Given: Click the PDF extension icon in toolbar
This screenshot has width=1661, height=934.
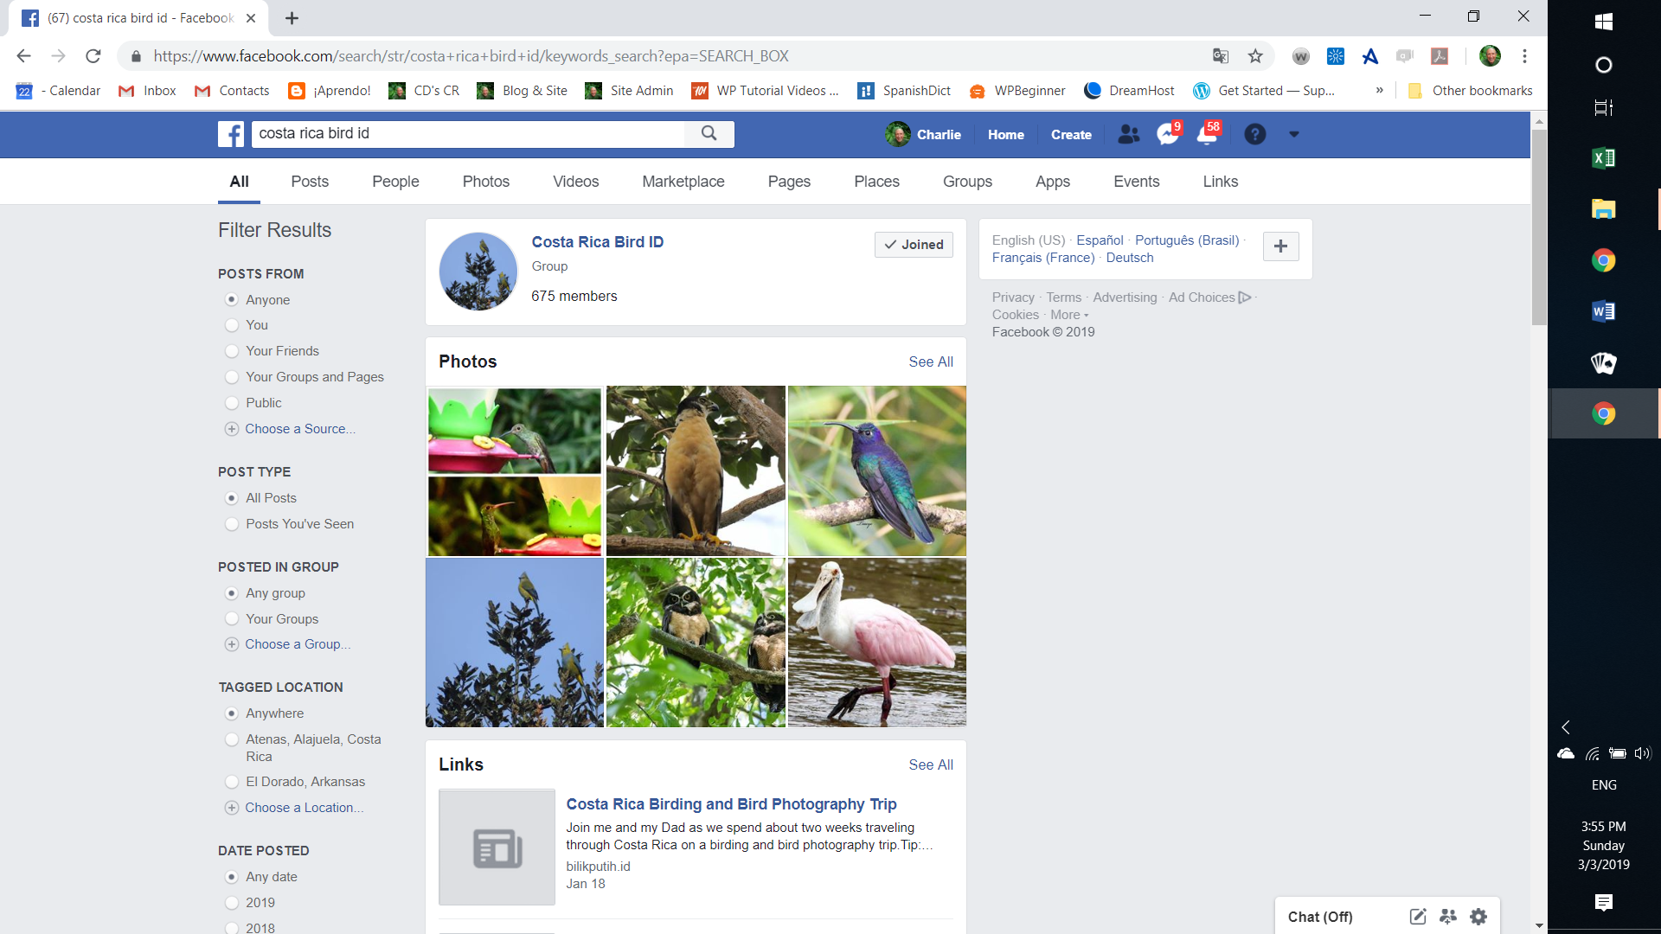Looking at the screenshot, I should click(x=1440, y=56).
